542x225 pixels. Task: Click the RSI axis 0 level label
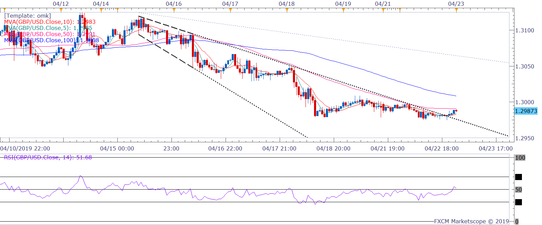517,222
